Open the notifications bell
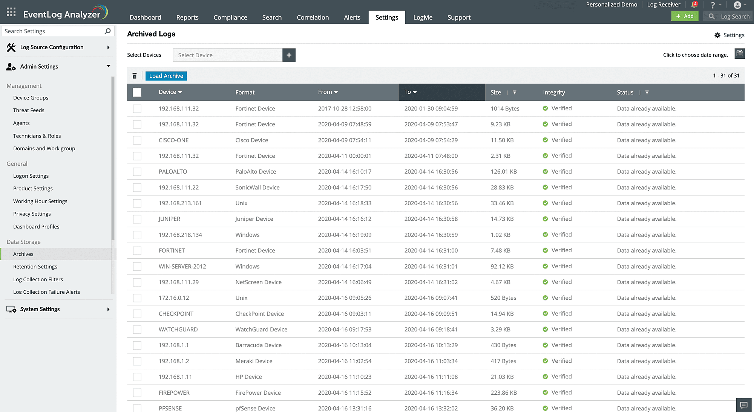The height and width of the screenshot is (412, 754). click(694, 5)
